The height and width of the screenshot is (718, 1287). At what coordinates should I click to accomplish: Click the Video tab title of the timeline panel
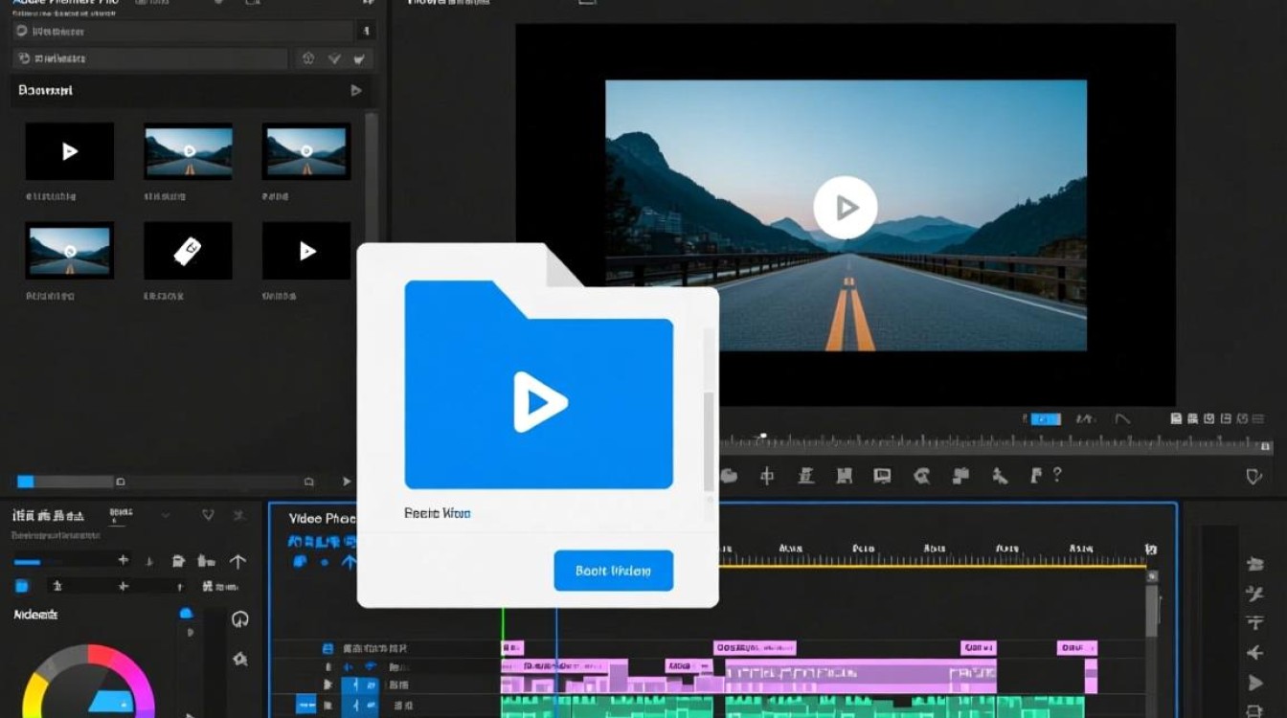(x=321, y=518)
